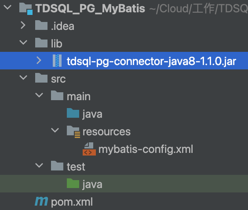This screenshot has height=210, width=248.
Task: Click the mybatis-config.xml file icon
Action: [89, 149]
